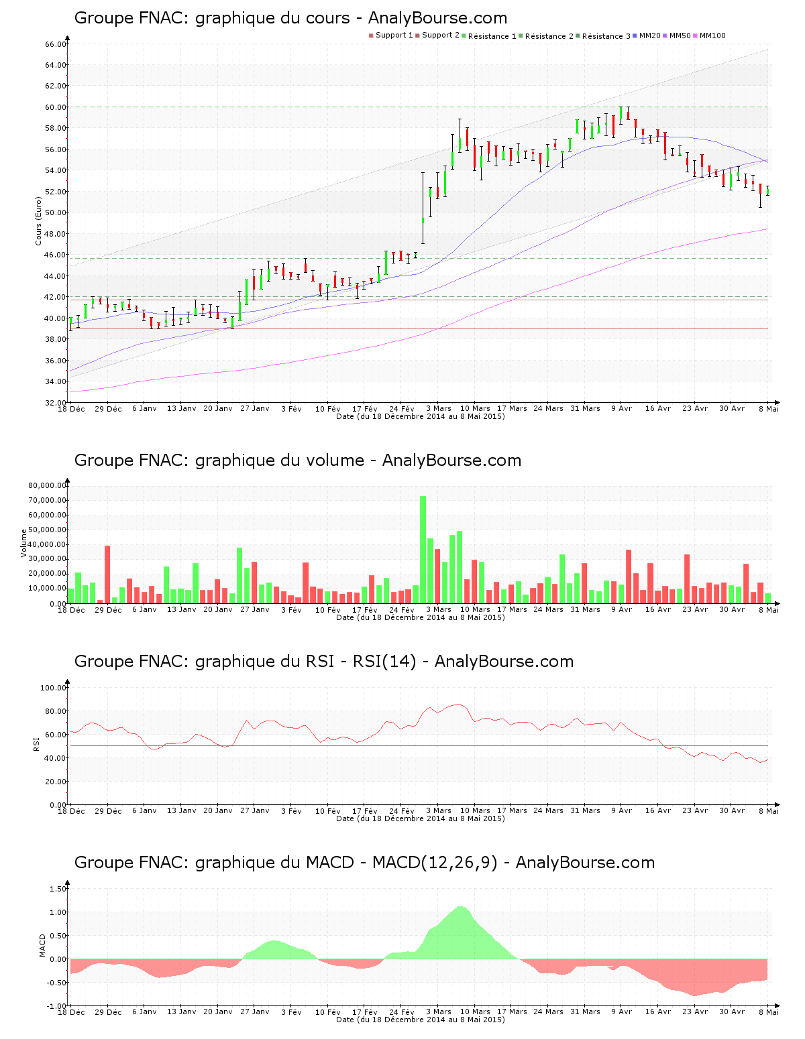Click the 'Volume' vertical axis label
805x1039 pixels.
click(x=24, y=543)
